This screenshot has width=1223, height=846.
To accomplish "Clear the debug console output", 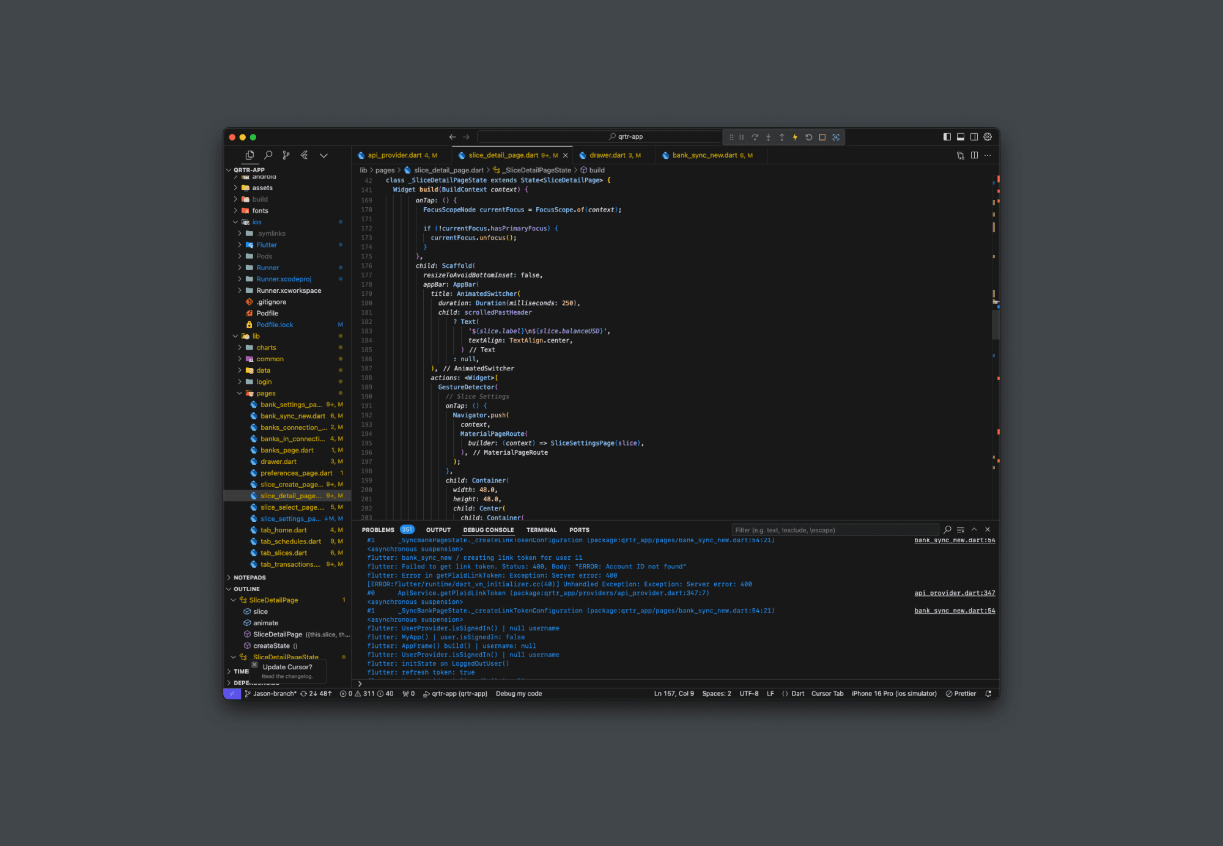I will pos(961,530).
